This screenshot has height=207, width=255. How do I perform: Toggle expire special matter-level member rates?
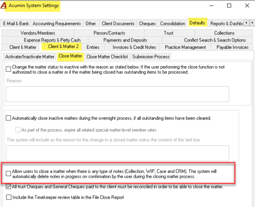click(18, 130)
